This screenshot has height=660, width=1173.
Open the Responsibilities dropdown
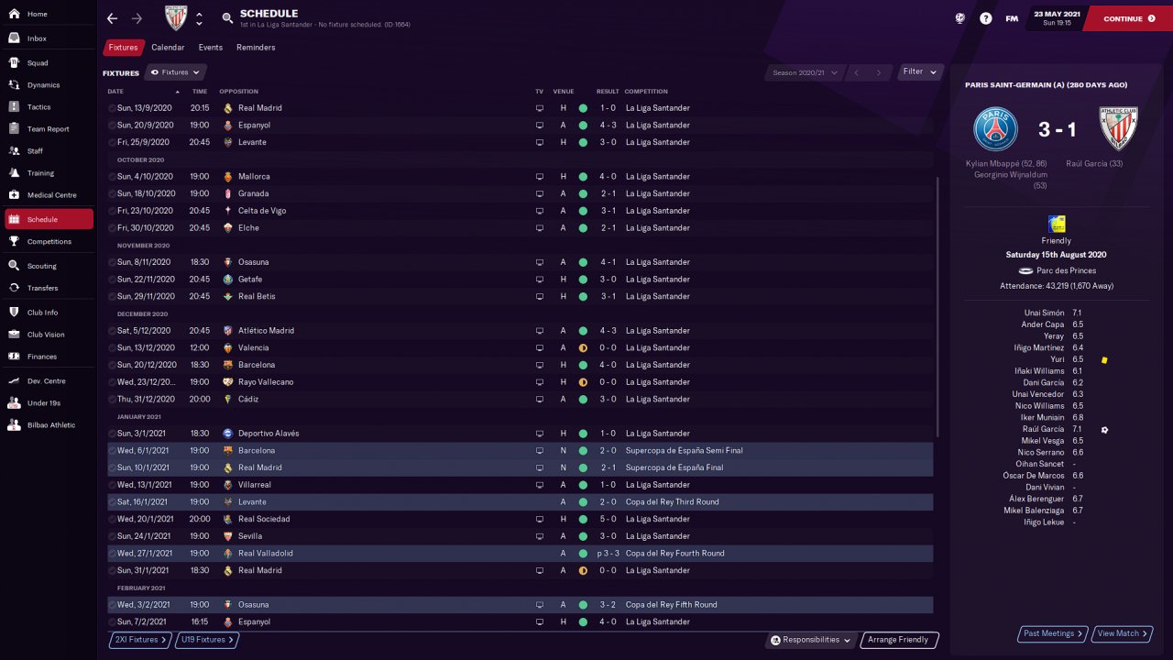click(x=811, y=640)
